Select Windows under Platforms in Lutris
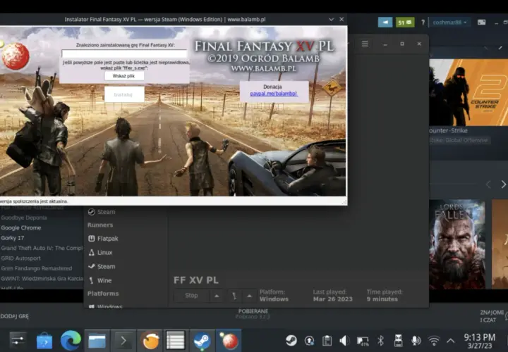This screenshot has height=352, width=508. [x=105, y=306]
